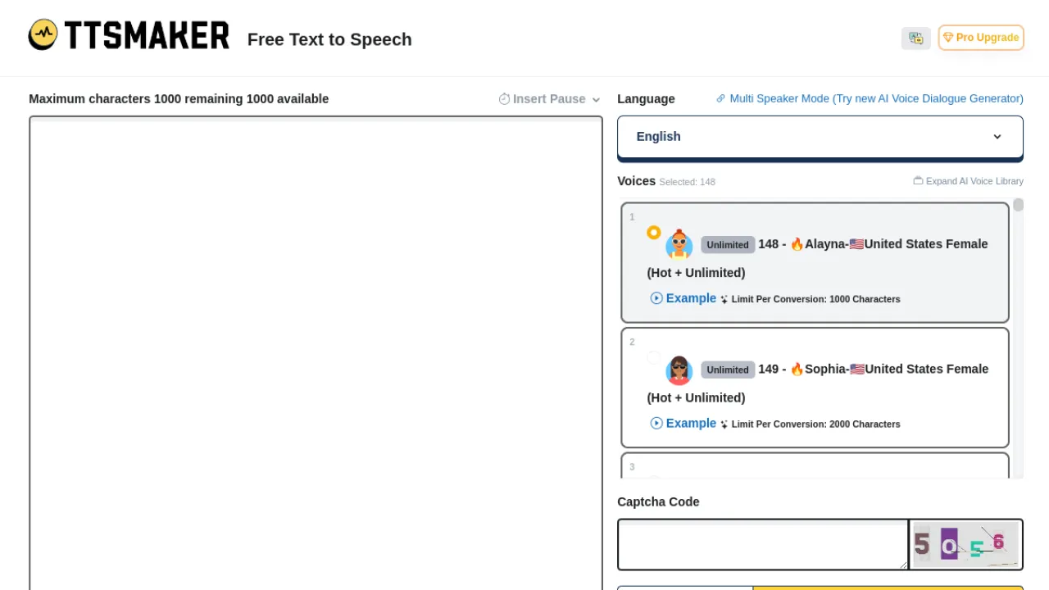The height and width of the screenshot is (590, 1049).
Task: Click the "Voices" label
Action: point(636,181)
